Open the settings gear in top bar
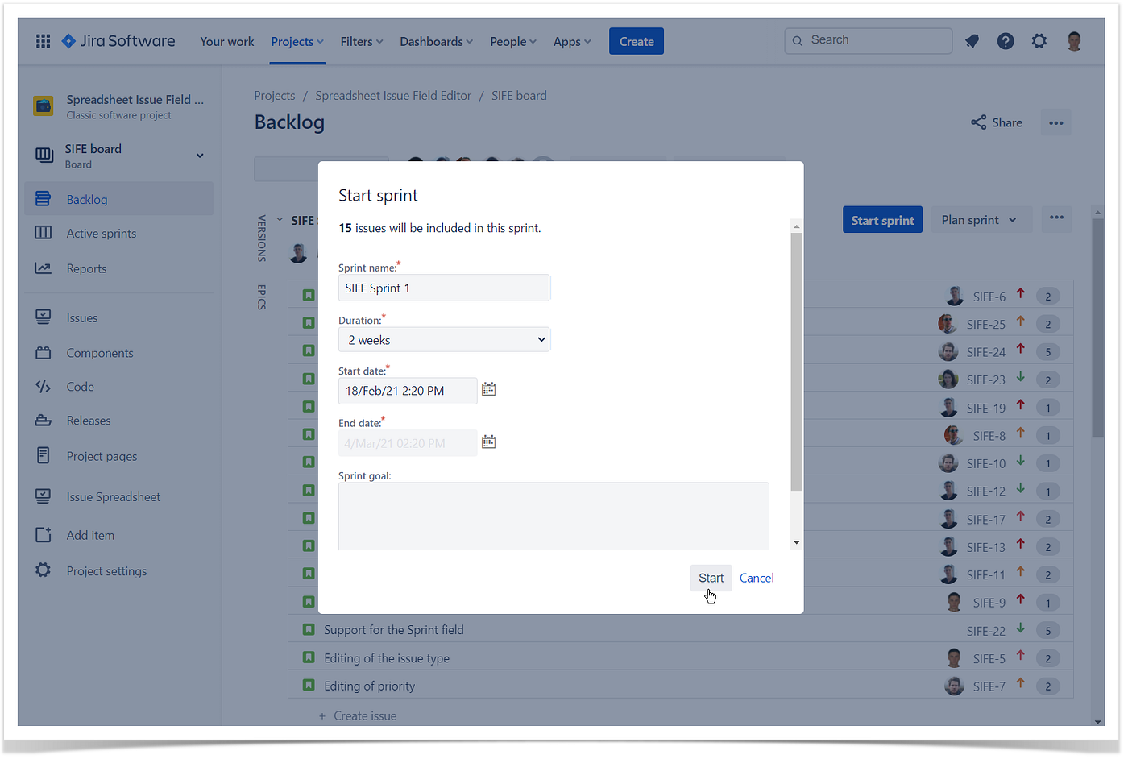This screenshot has width=1128, height=759. pos(1039,41)
